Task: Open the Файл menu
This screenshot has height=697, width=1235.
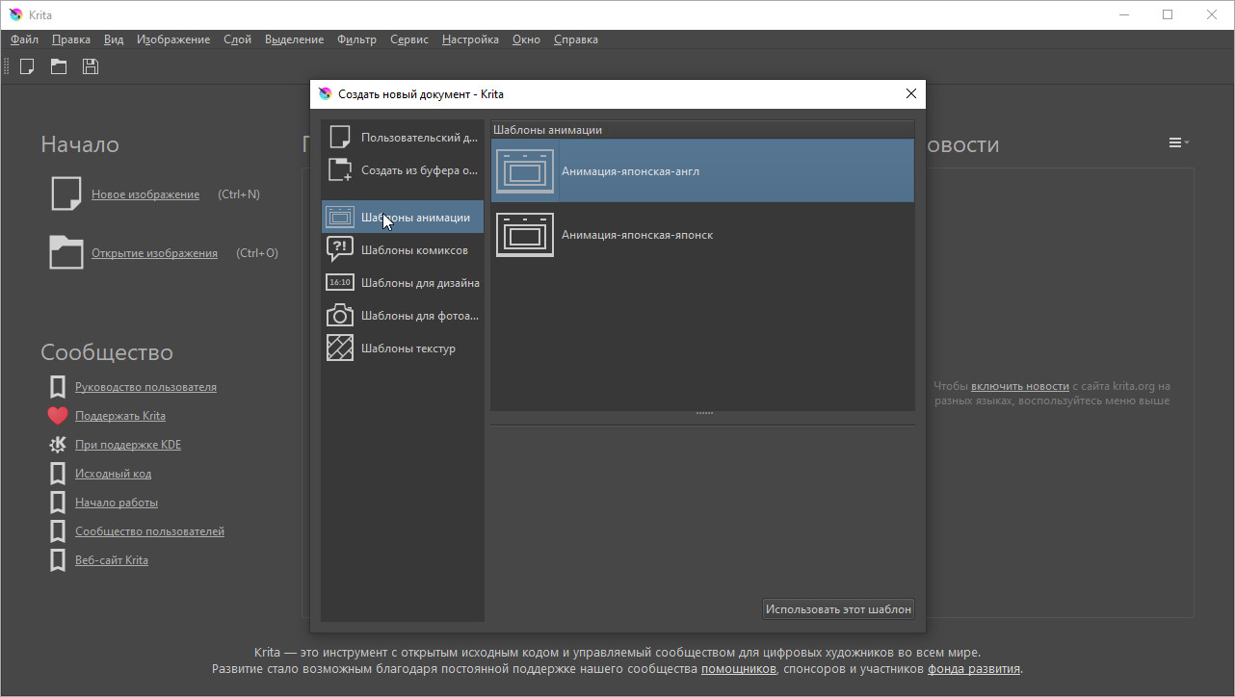Action: (x=24, y=39)
